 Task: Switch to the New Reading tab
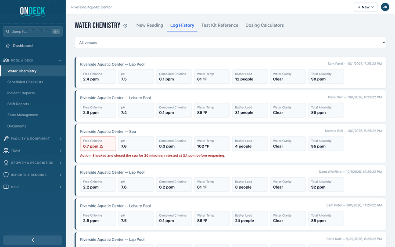[150, 25]
